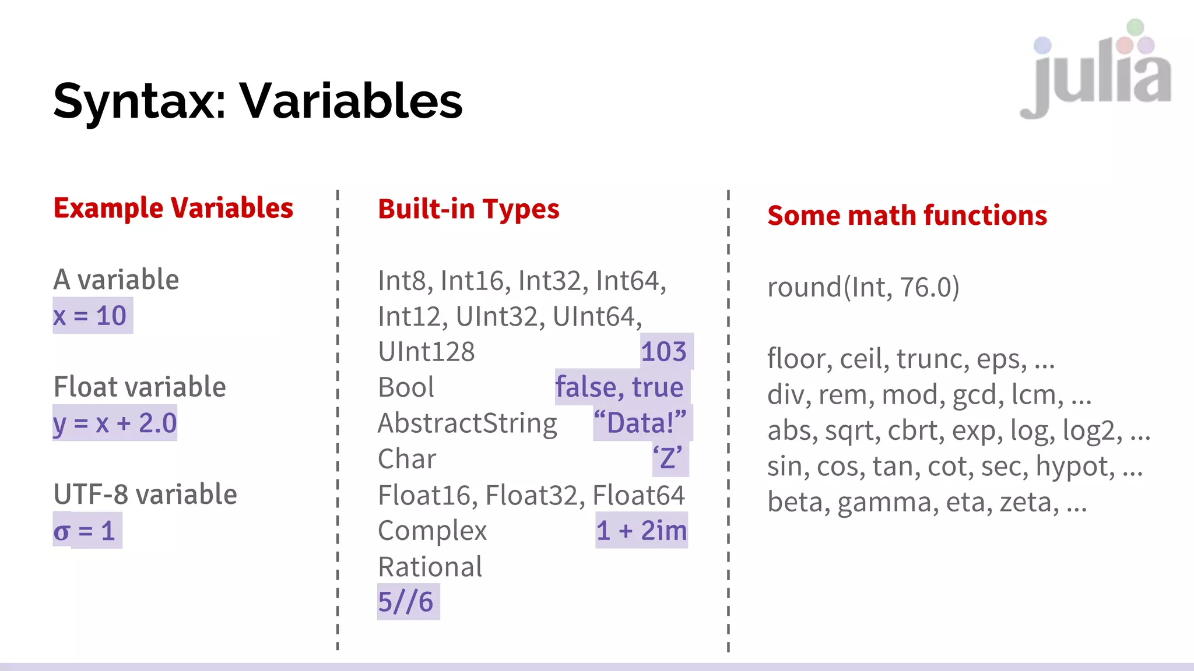Click the "beta, gamma, eta, zeta" function line
Viewport: 1194px width, 671px height.
pyautogui.click(x=927, y=502)
